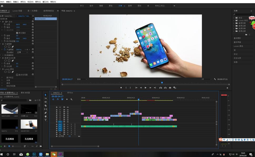Viewport: 255px width, 157px height.
Task: Open 基本图形 panel
Action: [237, 38]
